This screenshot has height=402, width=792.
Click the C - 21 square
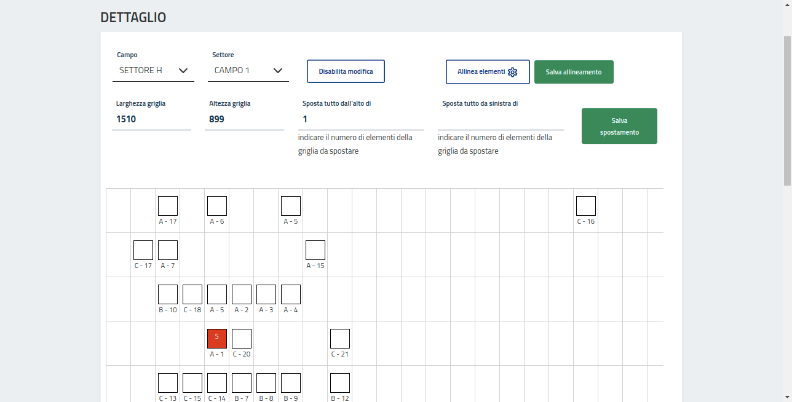click(340, 339)
